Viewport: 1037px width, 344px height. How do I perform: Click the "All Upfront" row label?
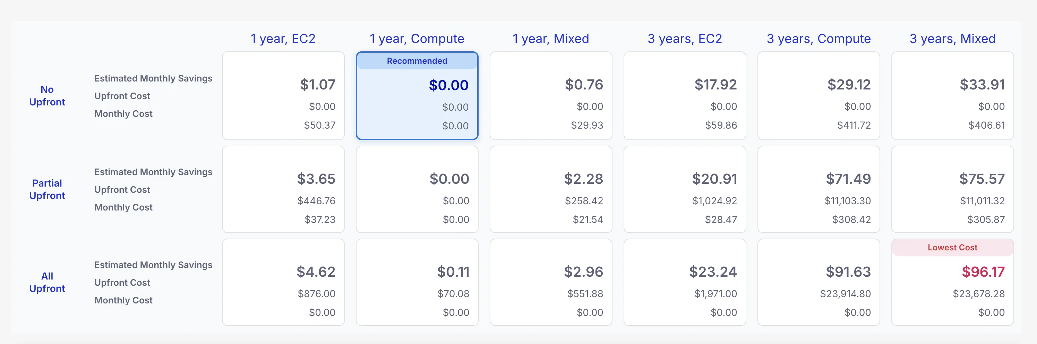tap(47, 282)
